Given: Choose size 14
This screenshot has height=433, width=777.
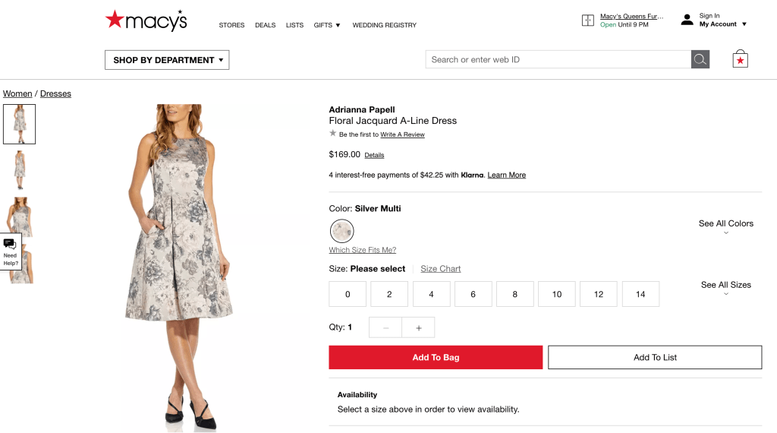Looking at the screenshot, I should [x=640, y=294].
